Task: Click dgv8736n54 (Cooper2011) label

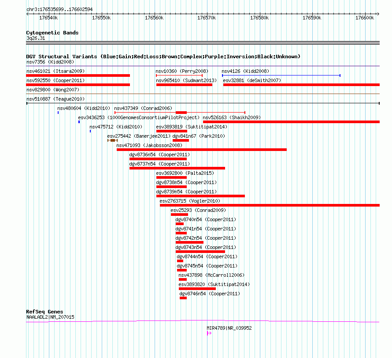Action: pos(159,155)
